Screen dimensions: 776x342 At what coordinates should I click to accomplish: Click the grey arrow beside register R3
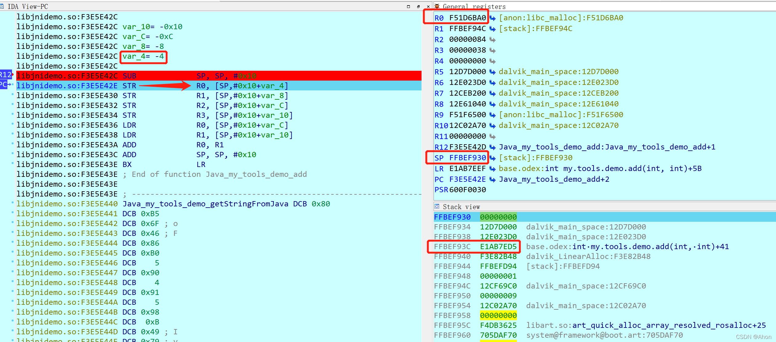pyautogui.click(x=493, y=50)
